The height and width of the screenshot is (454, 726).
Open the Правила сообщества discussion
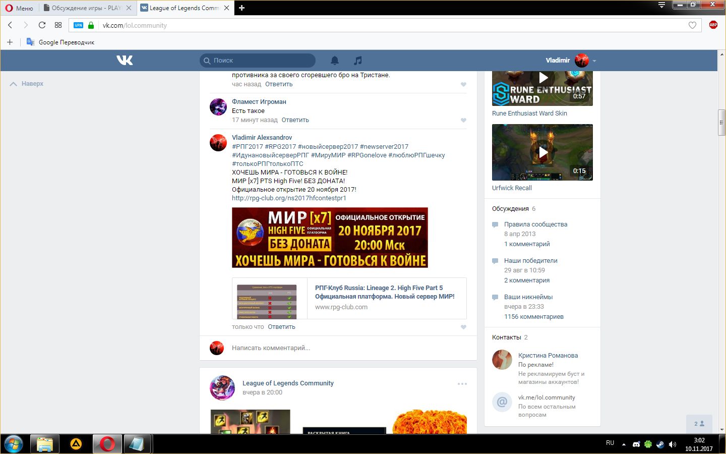click(x=535, y=224)
